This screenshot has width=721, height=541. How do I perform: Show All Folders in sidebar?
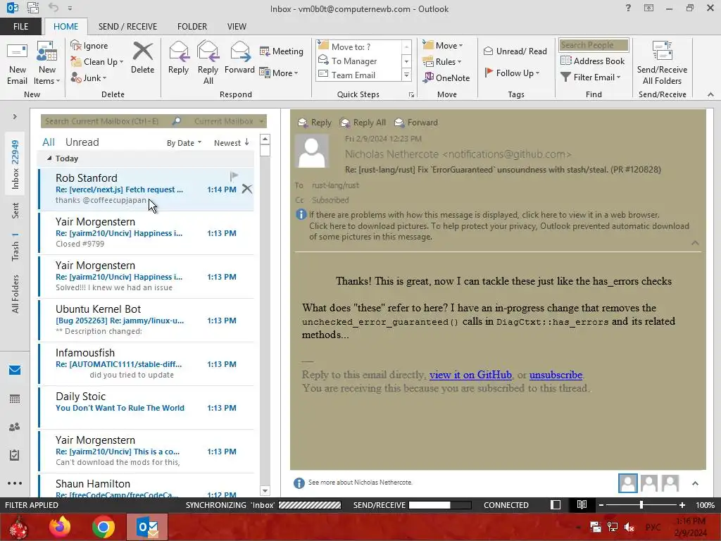[15, 294]
